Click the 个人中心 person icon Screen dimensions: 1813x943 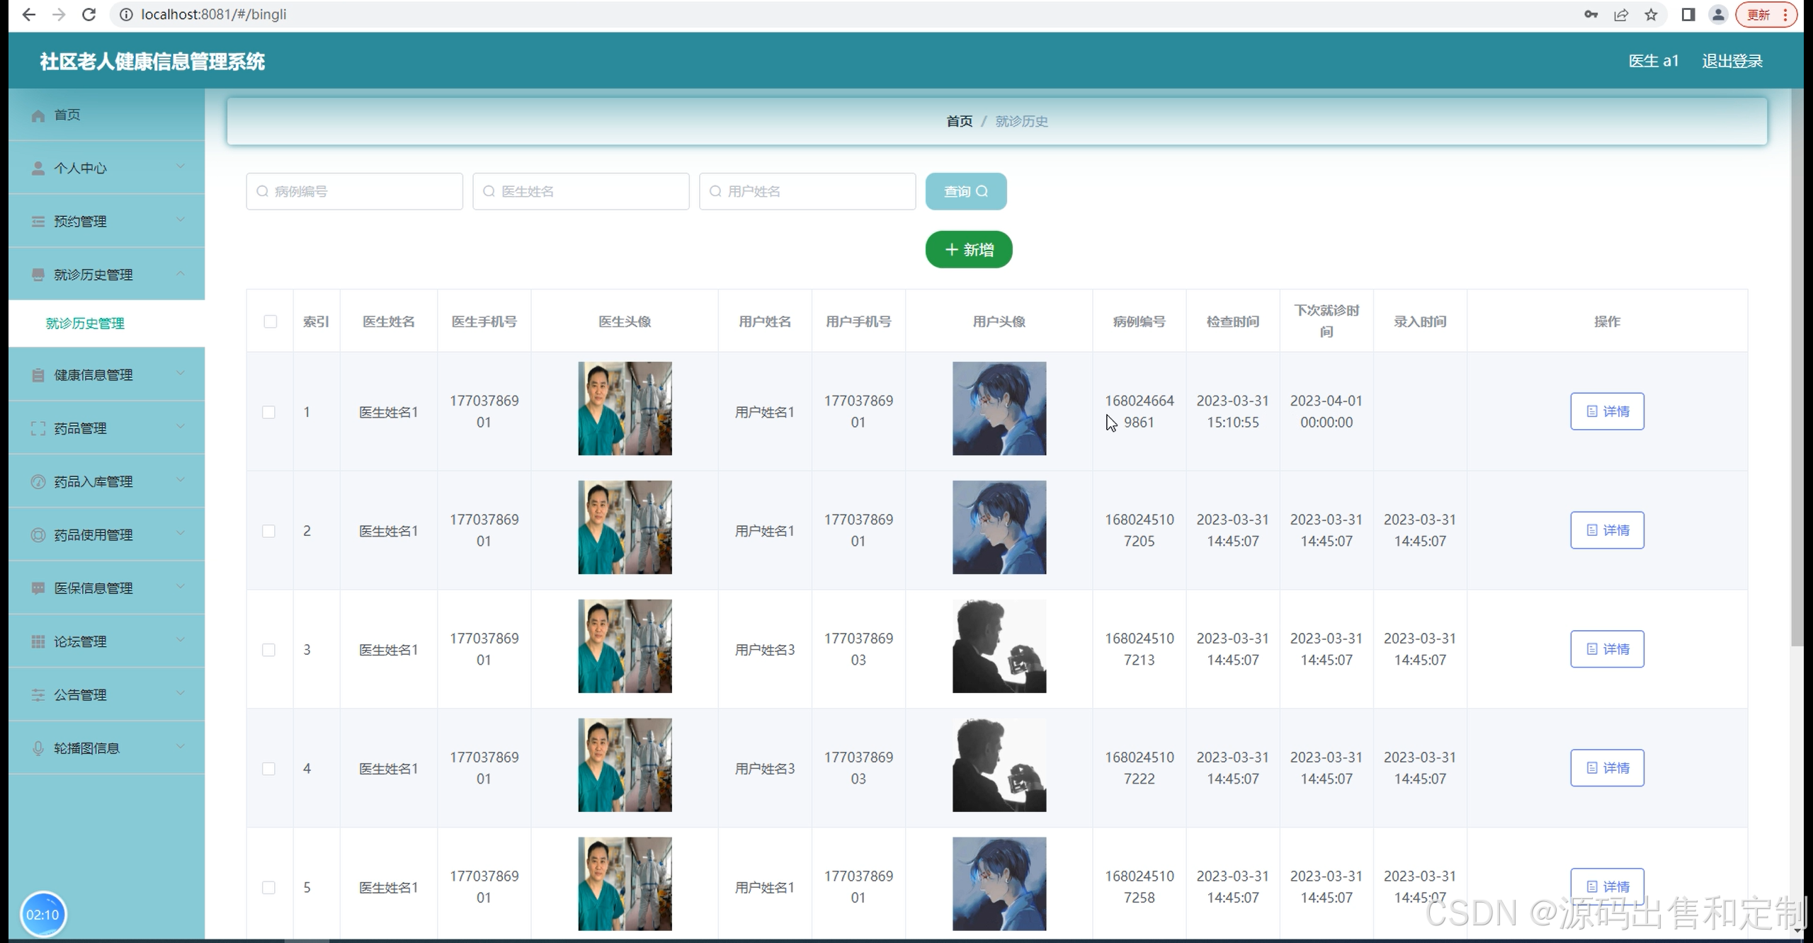(x=38, y=168)
